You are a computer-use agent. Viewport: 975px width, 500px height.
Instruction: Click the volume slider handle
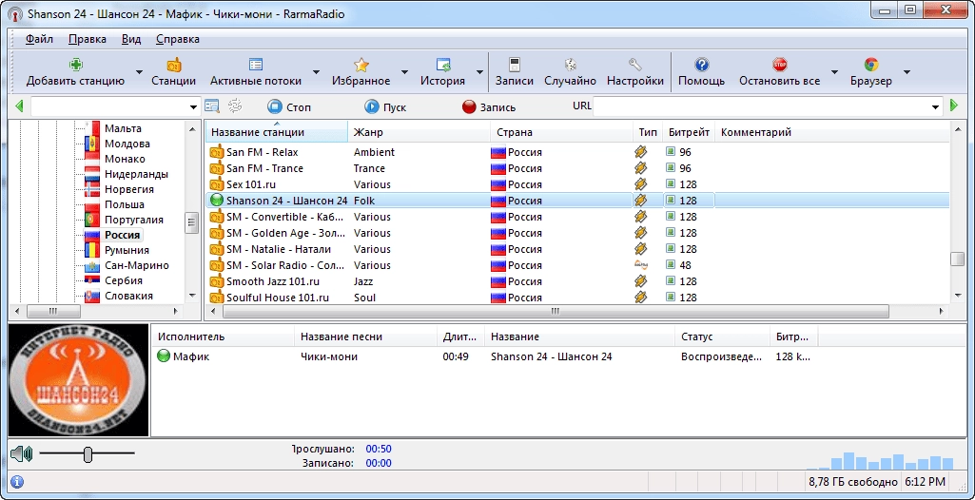[88, 454]
